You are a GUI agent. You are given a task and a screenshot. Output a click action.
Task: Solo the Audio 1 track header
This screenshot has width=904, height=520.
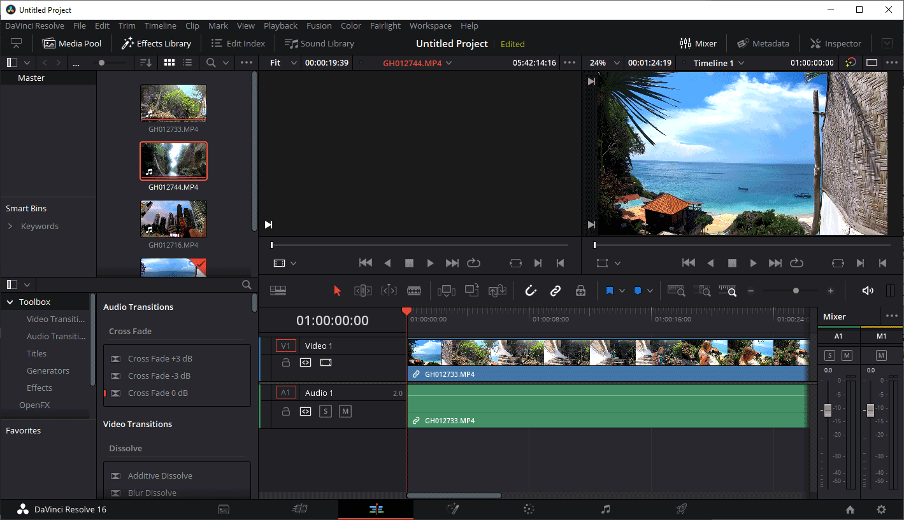(326, 412)
